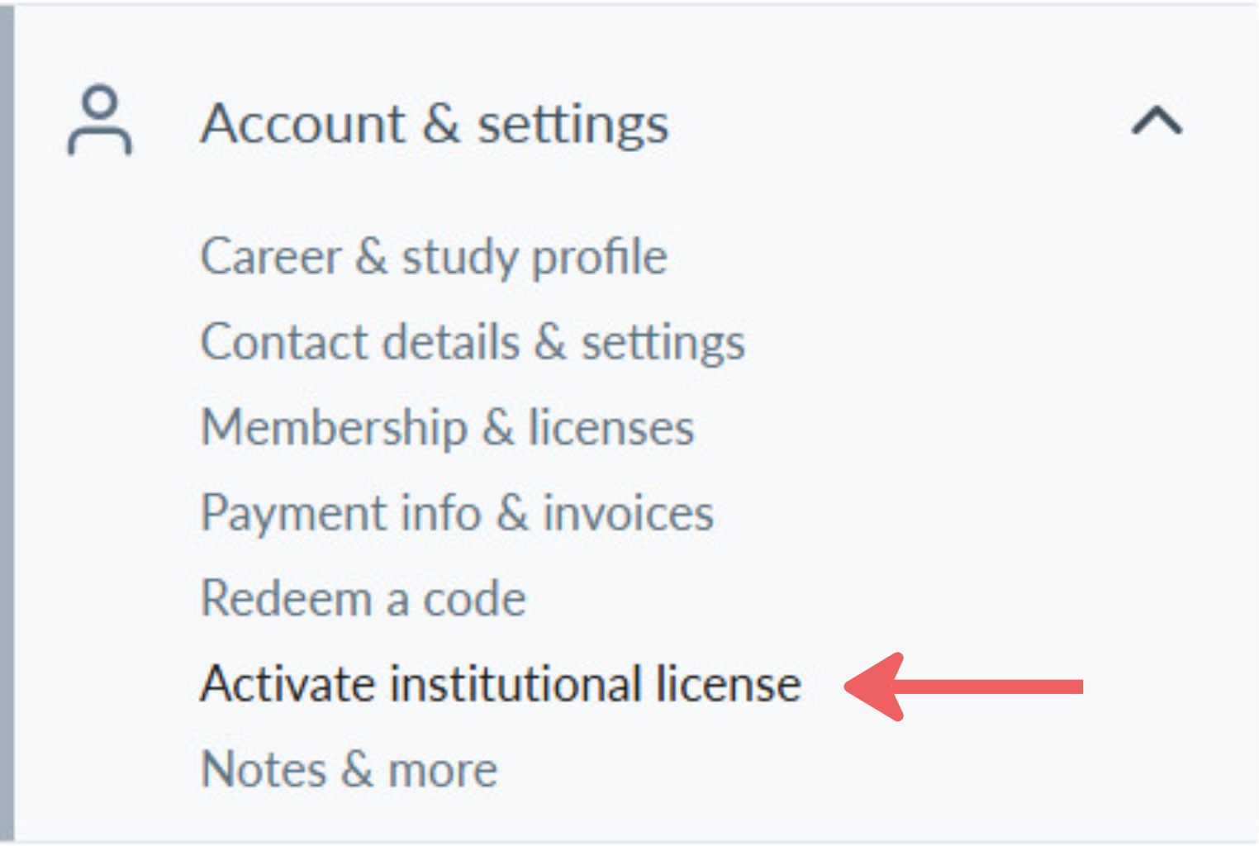Click the word 'licenses' in Membership entry
Screen dimensions: 1259x846
(x=611, y=428)
